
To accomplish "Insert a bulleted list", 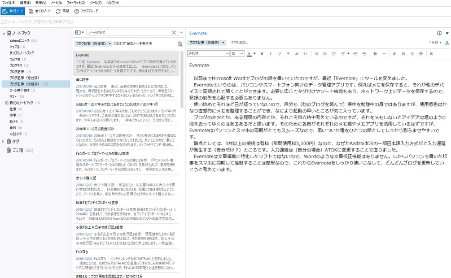I will point(316,54).
